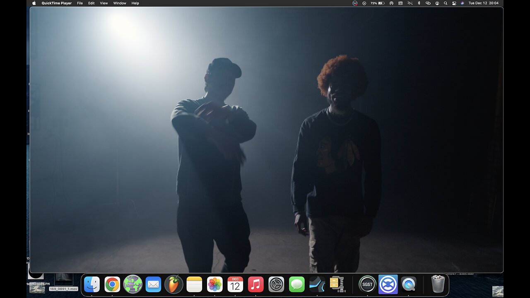This screenshot has width=530, height=298.
Task: Open the Trash in the dock
Action: [x=438, y=284]
